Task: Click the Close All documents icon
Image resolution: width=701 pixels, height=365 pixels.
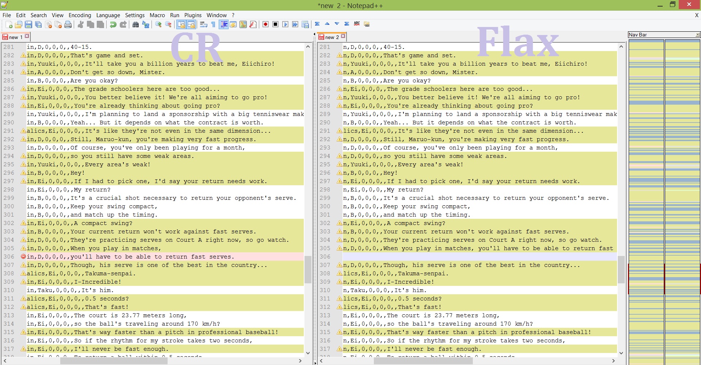Action: (58, 24)
